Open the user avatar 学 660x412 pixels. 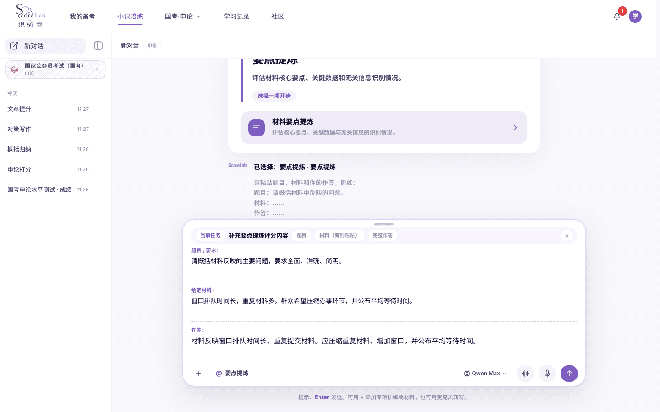635,16
